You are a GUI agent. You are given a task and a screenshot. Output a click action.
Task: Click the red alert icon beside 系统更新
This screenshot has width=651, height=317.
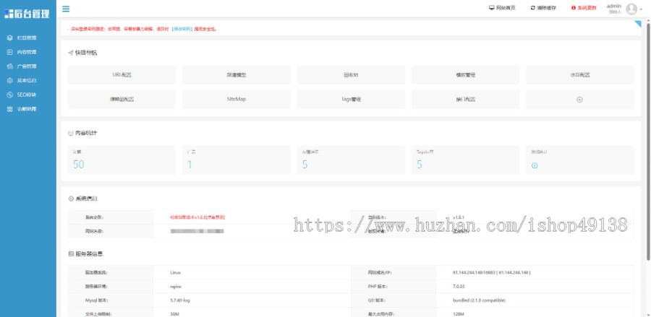[x=574, y=8]
